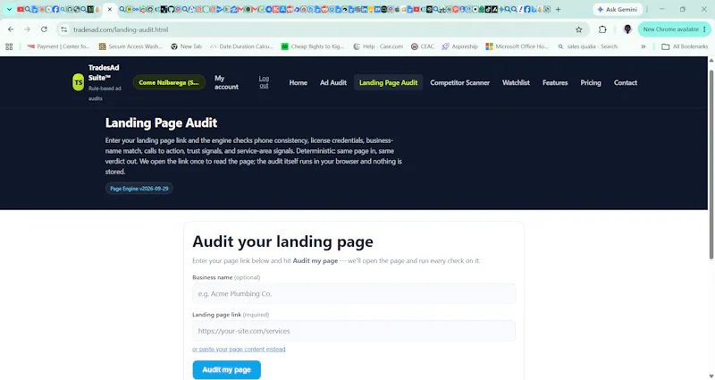Open the Payment Center bookmark
715x380 pixels.
pyautogui.click(x=58, y=46)
